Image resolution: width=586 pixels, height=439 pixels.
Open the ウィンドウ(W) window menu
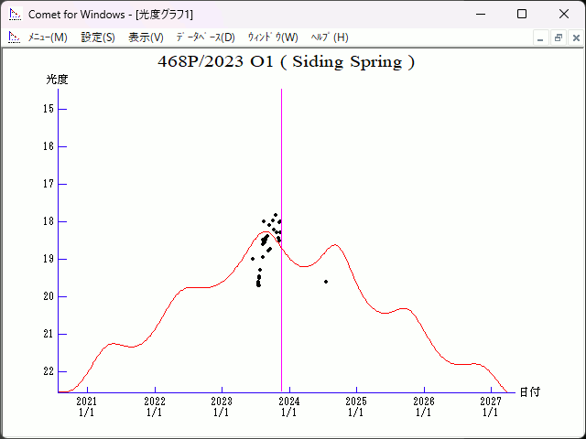click(x=273, y=37)
